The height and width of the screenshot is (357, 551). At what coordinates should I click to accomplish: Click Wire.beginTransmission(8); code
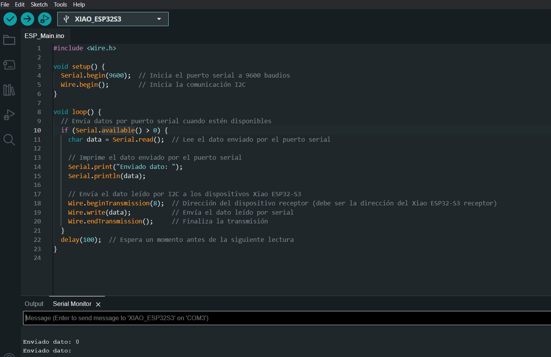click(116, 203)
